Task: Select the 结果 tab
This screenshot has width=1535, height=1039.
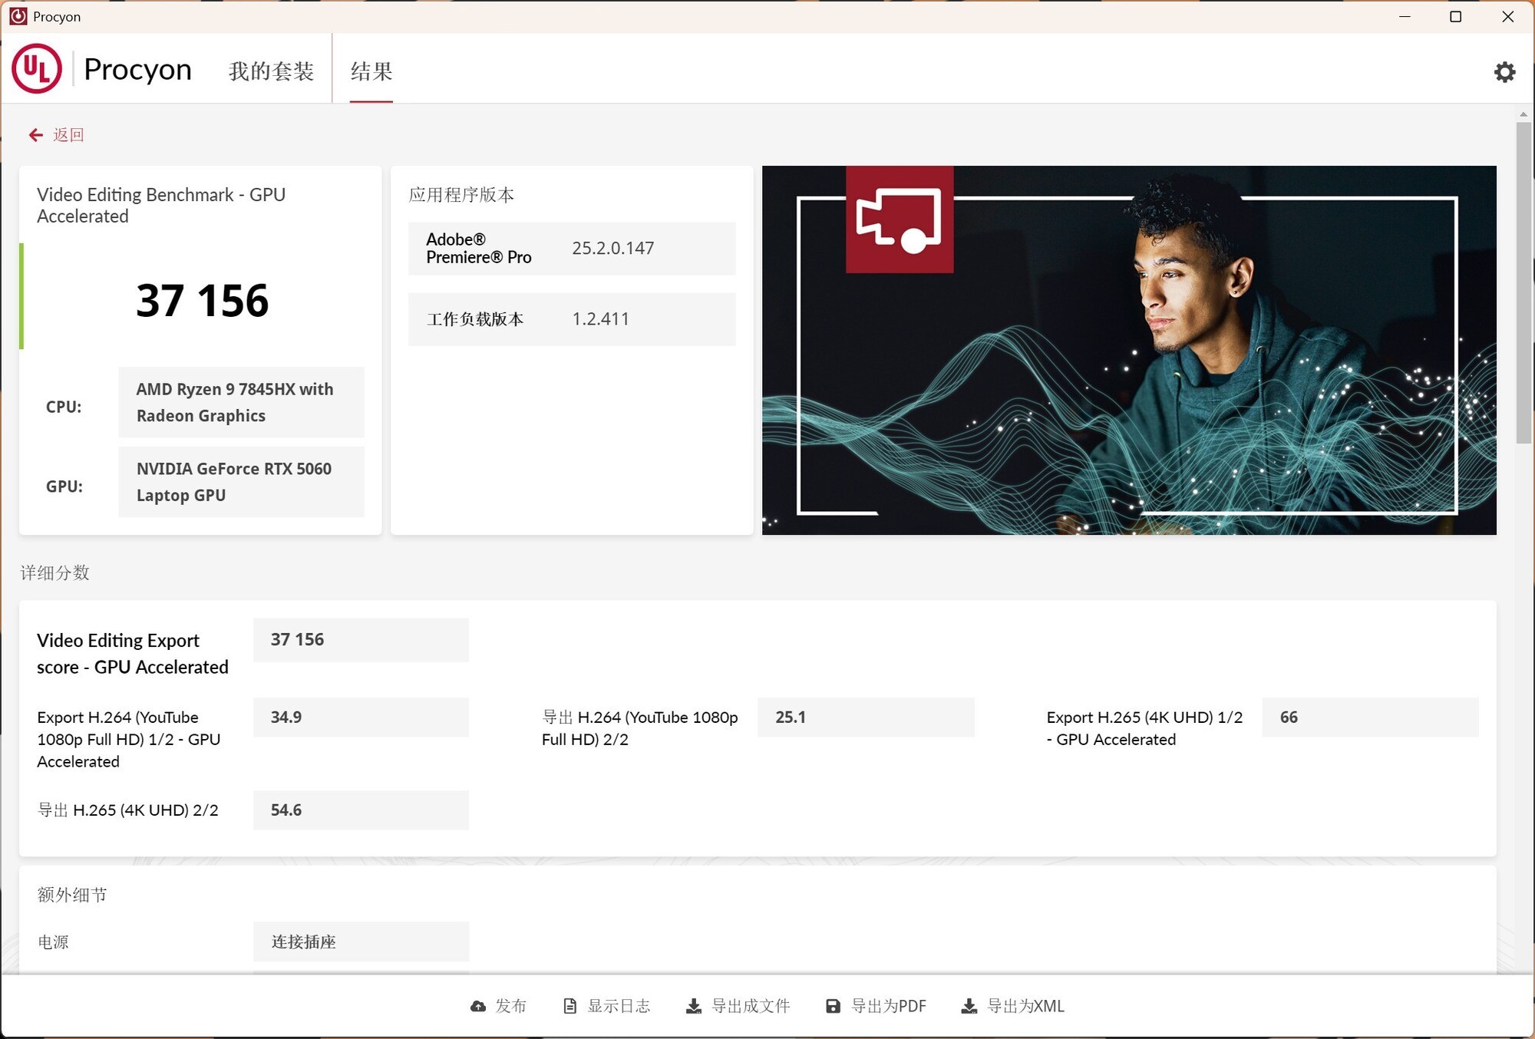Action: pyautogui.click(x=370, y=71)
